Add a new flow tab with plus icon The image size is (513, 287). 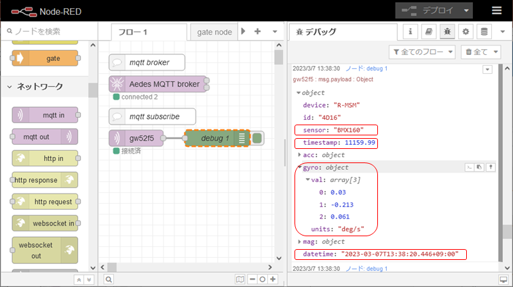258,31
